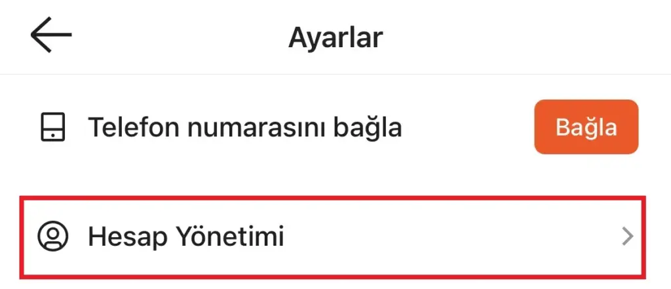Expand the Hesap Yönetimi chevron arrow
The image size is (671, 289).
627,237
